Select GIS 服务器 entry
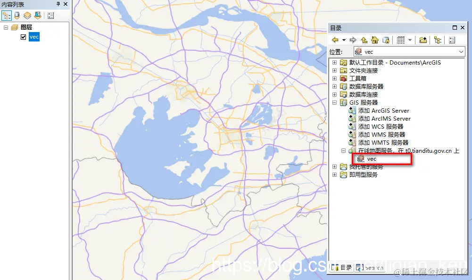Image resolution: width=472 pixels, height=280 pixels. pos(364,103)
